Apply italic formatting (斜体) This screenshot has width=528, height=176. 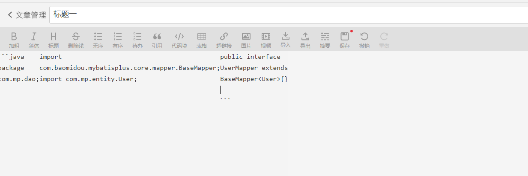click(33, 40)
